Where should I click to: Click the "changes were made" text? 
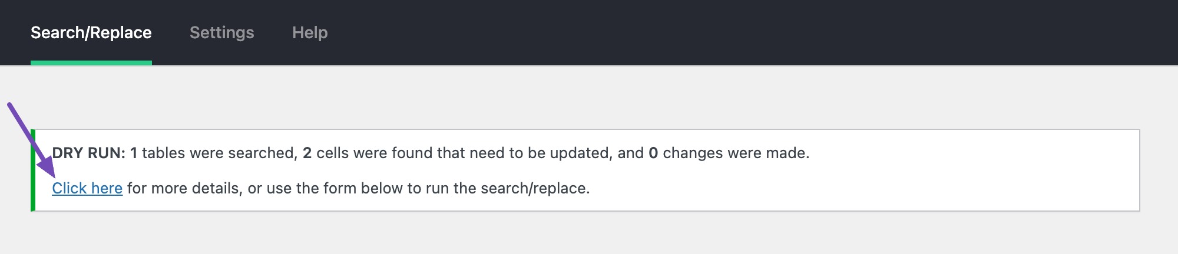pyautogui.click(x=735, y=153)
